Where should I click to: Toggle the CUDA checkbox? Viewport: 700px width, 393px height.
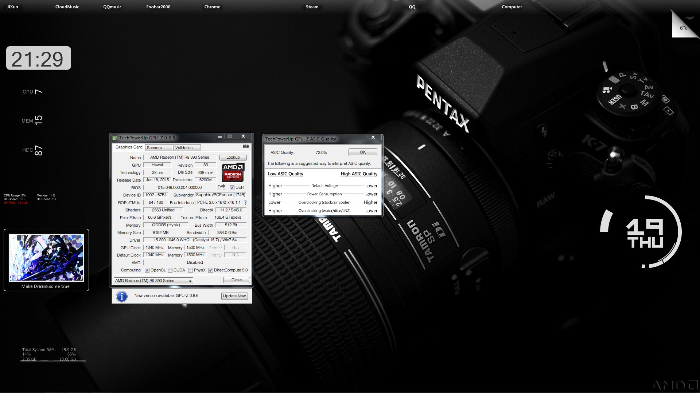(170, 270)
